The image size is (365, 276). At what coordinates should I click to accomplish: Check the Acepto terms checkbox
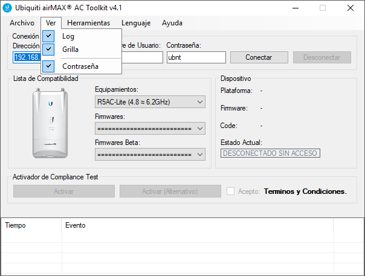(230, 191)
